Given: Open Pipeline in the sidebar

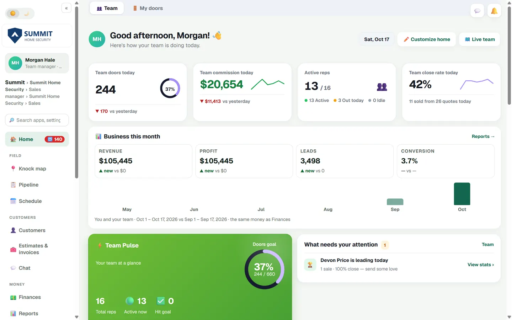Looking at the screenshot, I should 37,185.
